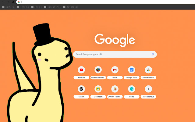The image size is (195, 122).
Task: Click the Classroom label
Action: (98, 97)
